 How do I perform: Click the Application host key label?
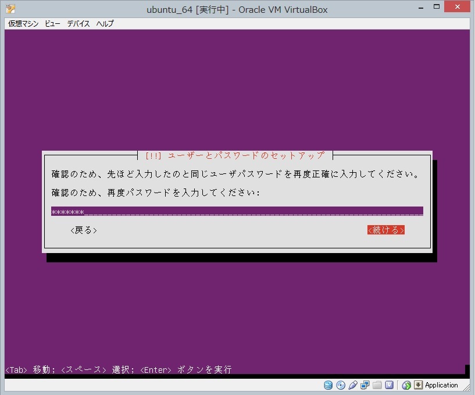tap(441, 385)
